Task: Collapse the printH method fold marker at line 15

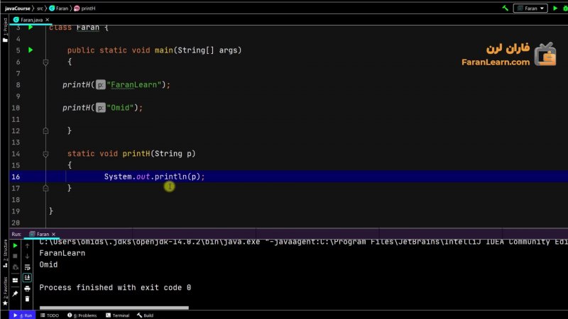Action: coord(45,164)
